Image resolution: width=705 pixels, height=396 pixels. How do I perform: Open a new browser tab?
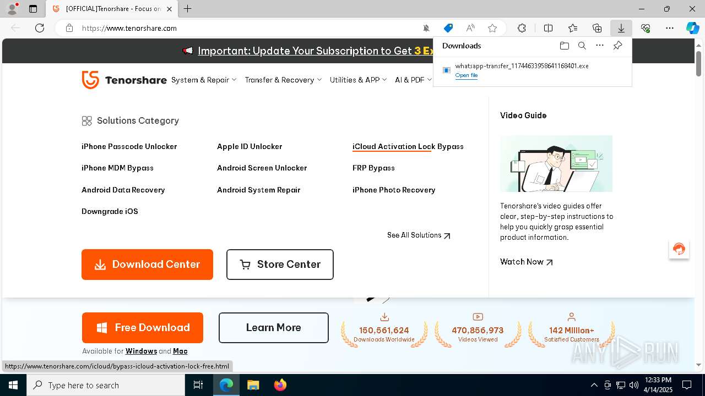point(187,9)
